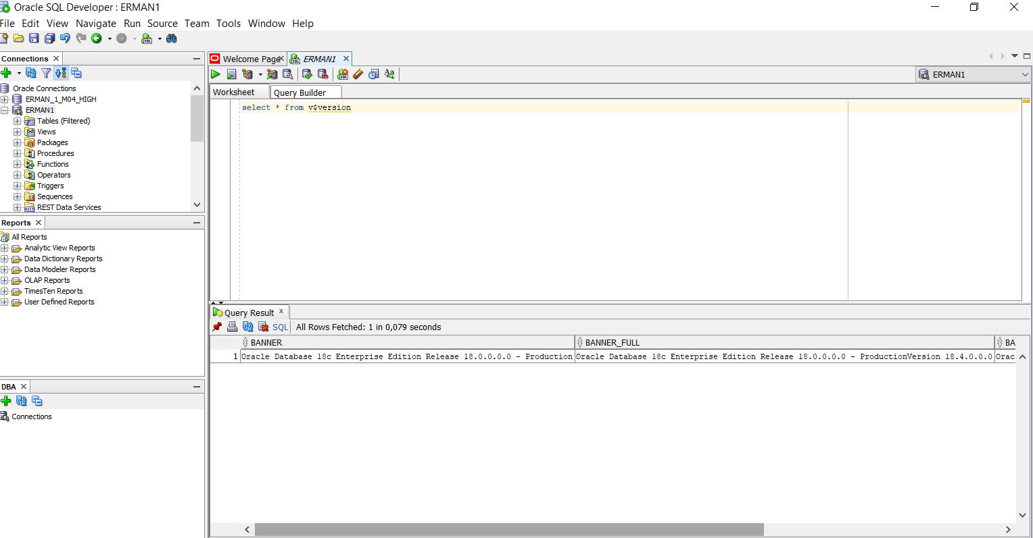Expand the Data Dictionary Reports folder
This screenshot has width=1033, height=538.
[5, 259]
